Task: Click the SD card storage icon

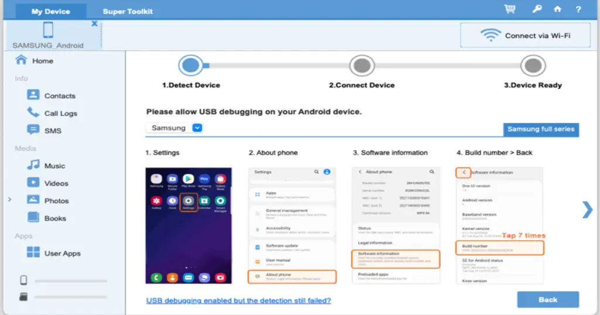Action: pos(23,297)
